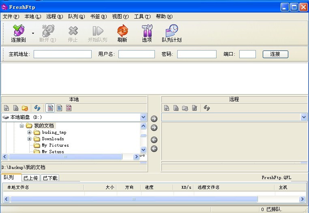Open the 本地磁盘 (D:) drive dropdown

pos(143,117)
